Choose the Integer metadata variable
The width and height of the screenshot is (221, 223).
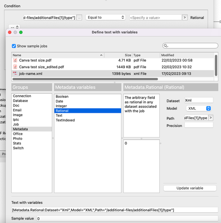(x=88, y=106)
